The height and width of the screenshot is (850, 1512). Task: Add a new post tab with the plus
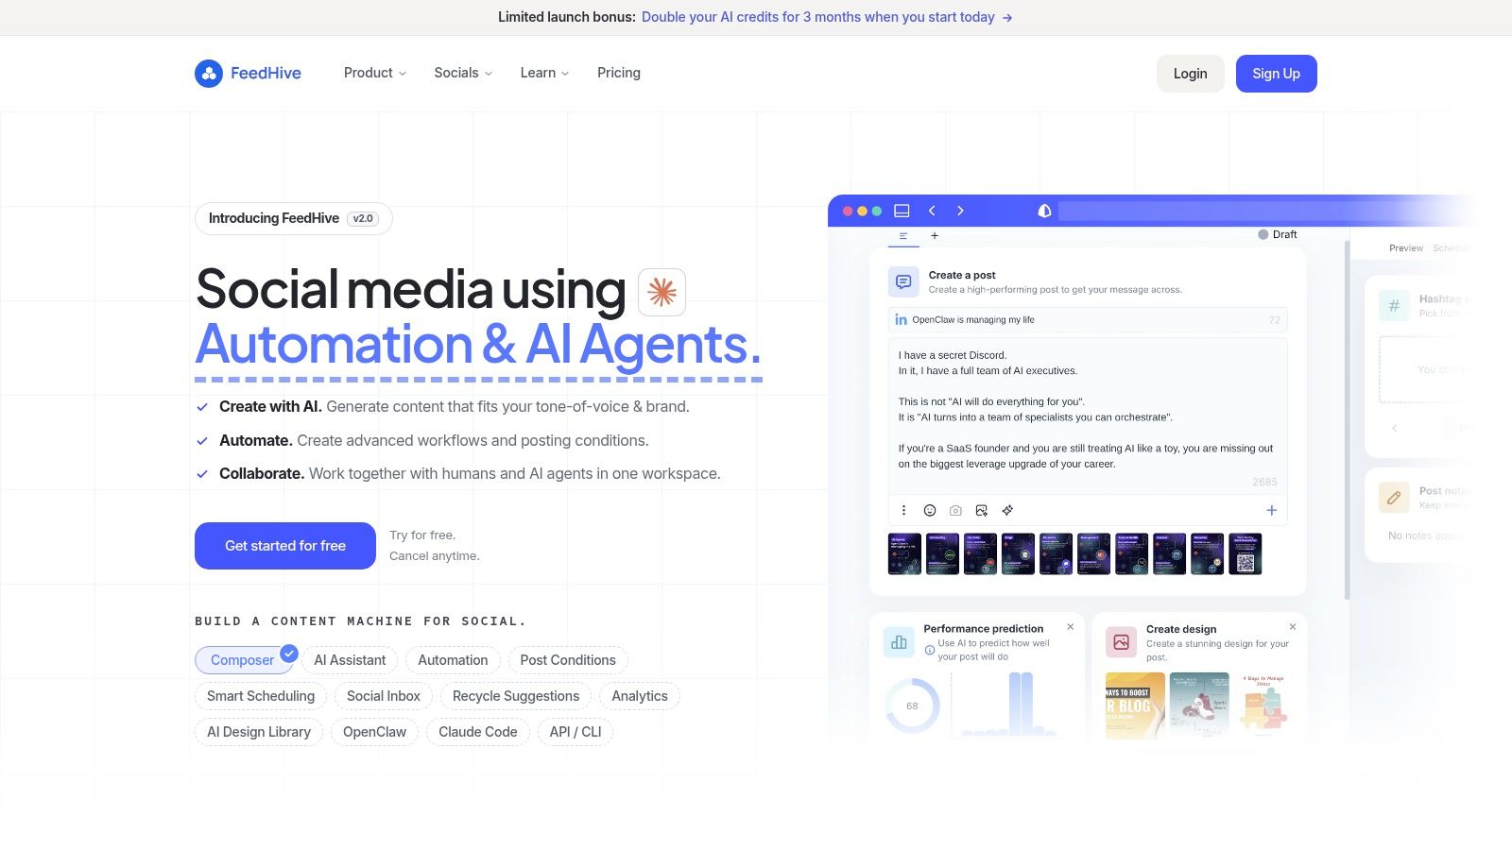coord(935,236)
